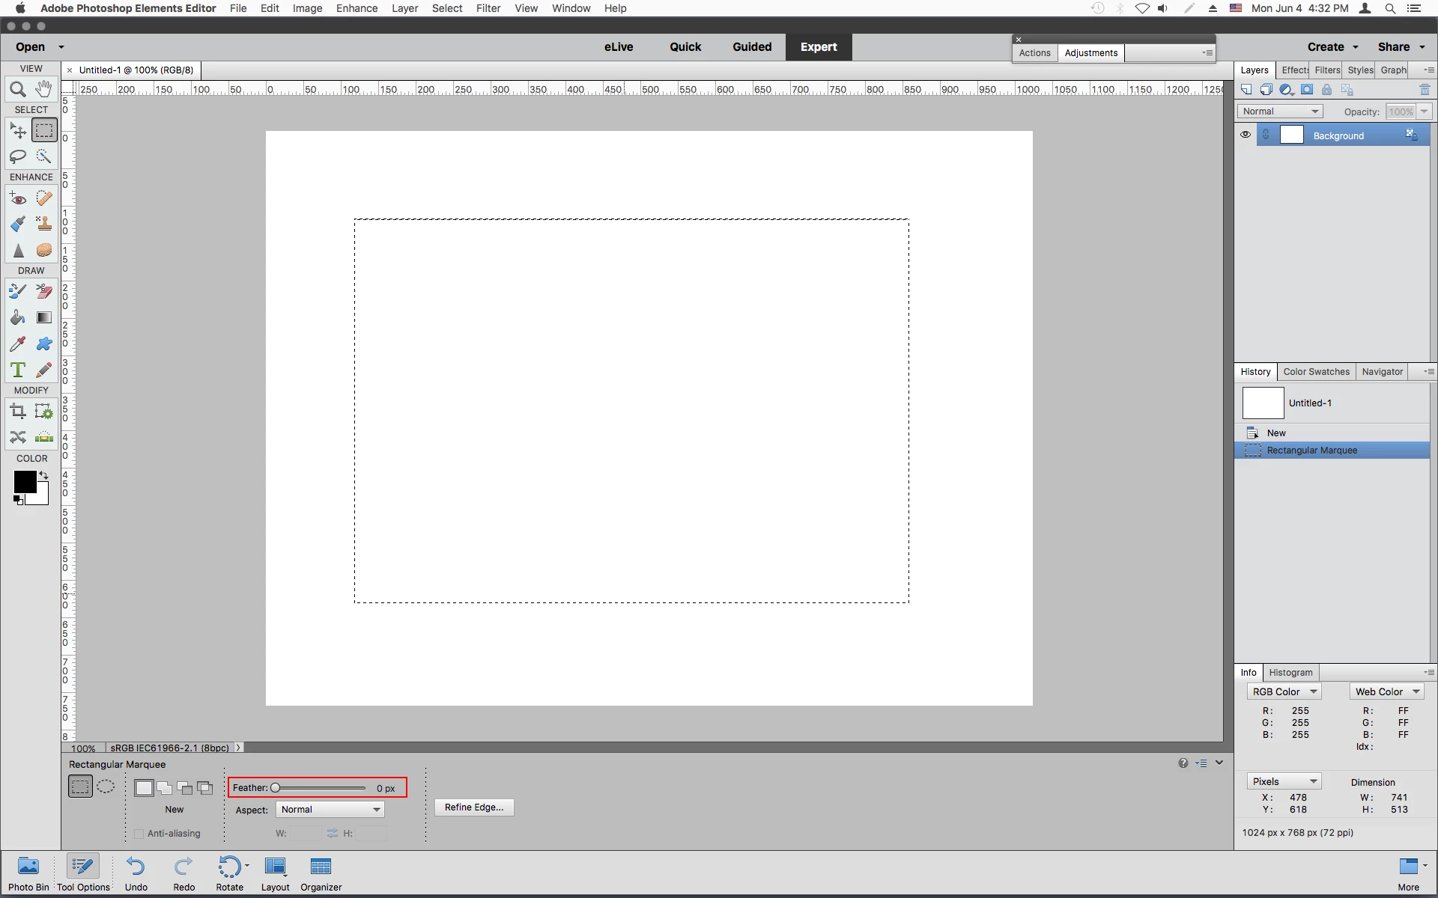The height and width of the screenshot is (898, 1438).
Task: Select the Paint Bucket tool
Action: tap(18, 318)
